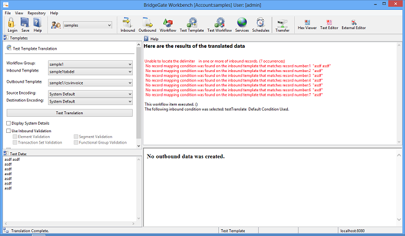Open the Workflow tool
This screenshot has width=405, height=236.
click(x=168, y=22)
